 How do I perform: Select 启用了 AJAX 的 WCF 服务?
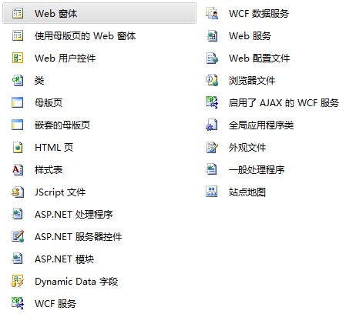[x=284, y=103]
